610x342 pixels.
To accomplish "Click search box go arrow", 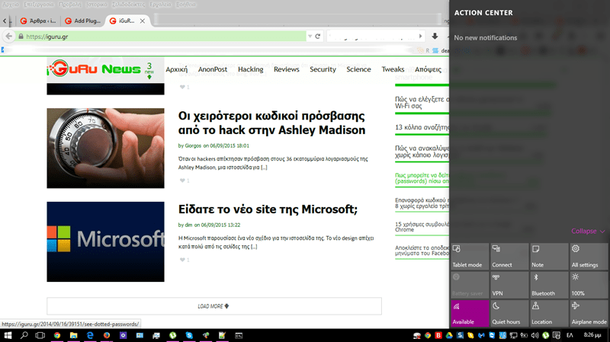I will point(420,36).
